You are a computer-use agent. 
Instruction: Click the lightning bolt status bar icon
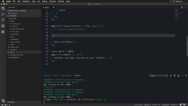(x=9, y=105)
